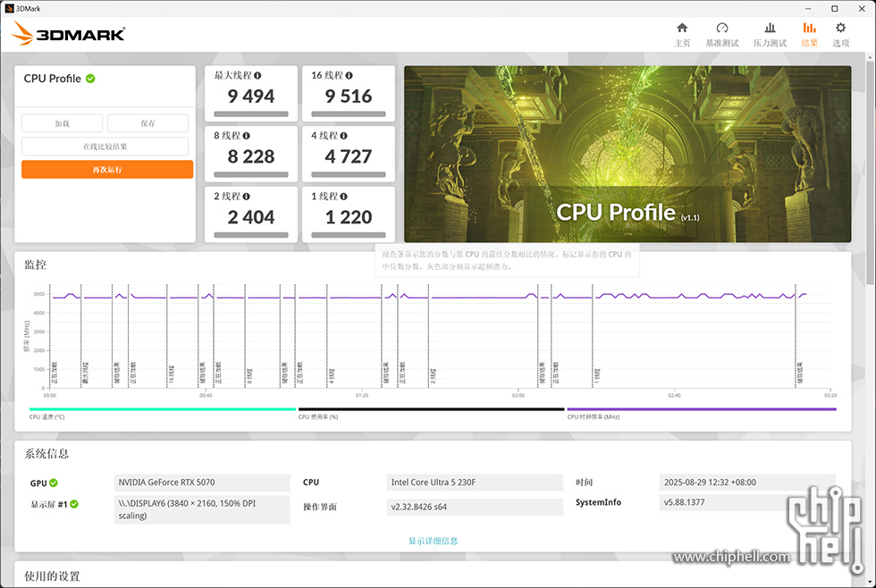Click the 加载 (Load) button
The width and height of the screenshot is (876, 588).
pyautogui.click(x=62, y=123)
